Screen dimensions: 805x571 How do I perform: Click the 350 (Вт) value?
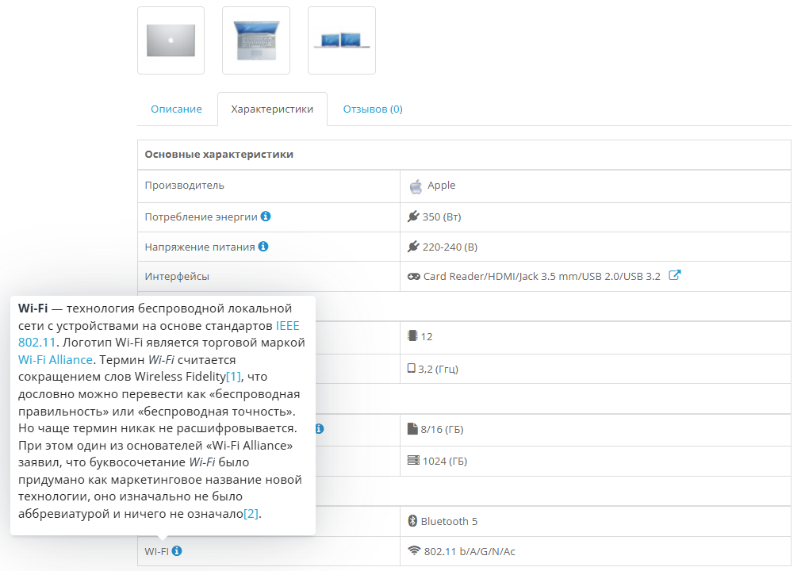point(442,217)
